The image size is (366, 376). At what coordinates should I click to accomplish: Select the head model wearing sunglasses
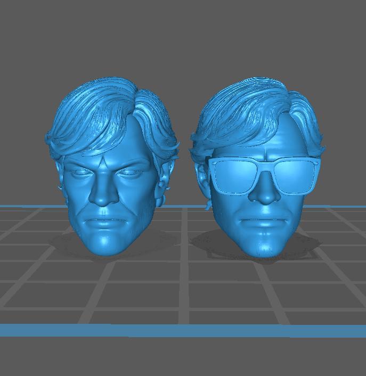[x=258, y=167]
